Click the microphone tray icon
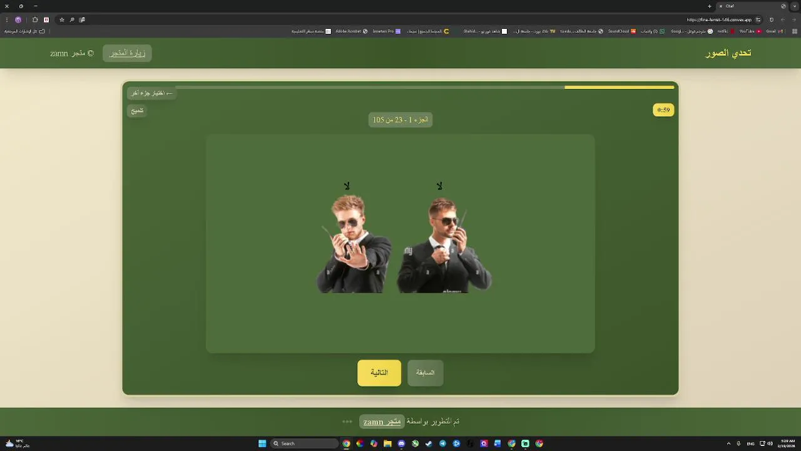The width and height of the screenshot is (801, 451). pos(738,443)
